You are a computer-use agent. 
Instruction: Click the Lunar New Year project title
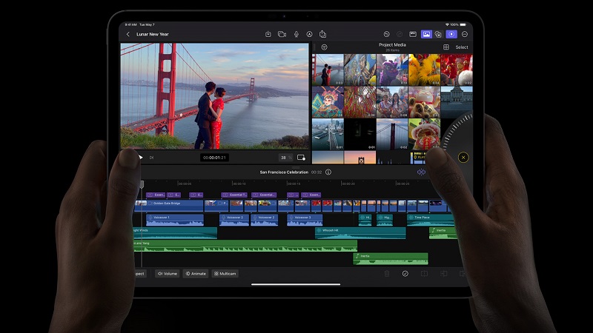click(153, 34)
